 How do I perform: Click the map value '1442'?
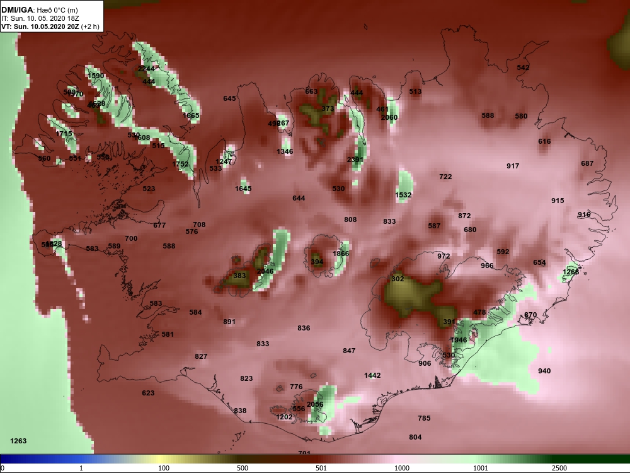pos(372,376)
